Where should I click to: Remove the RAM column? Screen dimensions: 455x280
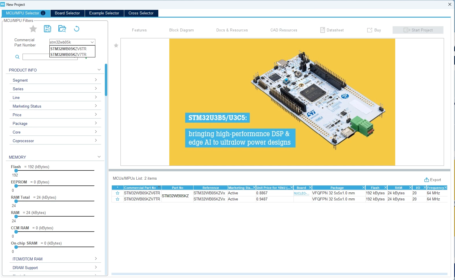click(411, 187)
